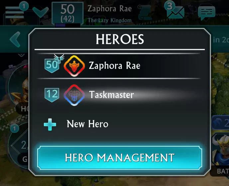Image resolution: width=229 pixels, height=186 pixels.
Task: Open the quest scroll icon
Action: point(145,12)
